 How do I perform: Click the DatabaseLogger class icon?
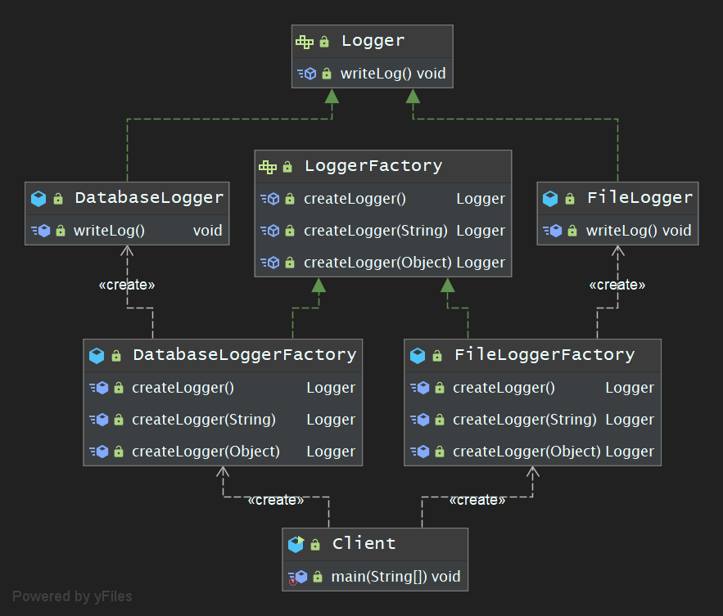[38, 198]
